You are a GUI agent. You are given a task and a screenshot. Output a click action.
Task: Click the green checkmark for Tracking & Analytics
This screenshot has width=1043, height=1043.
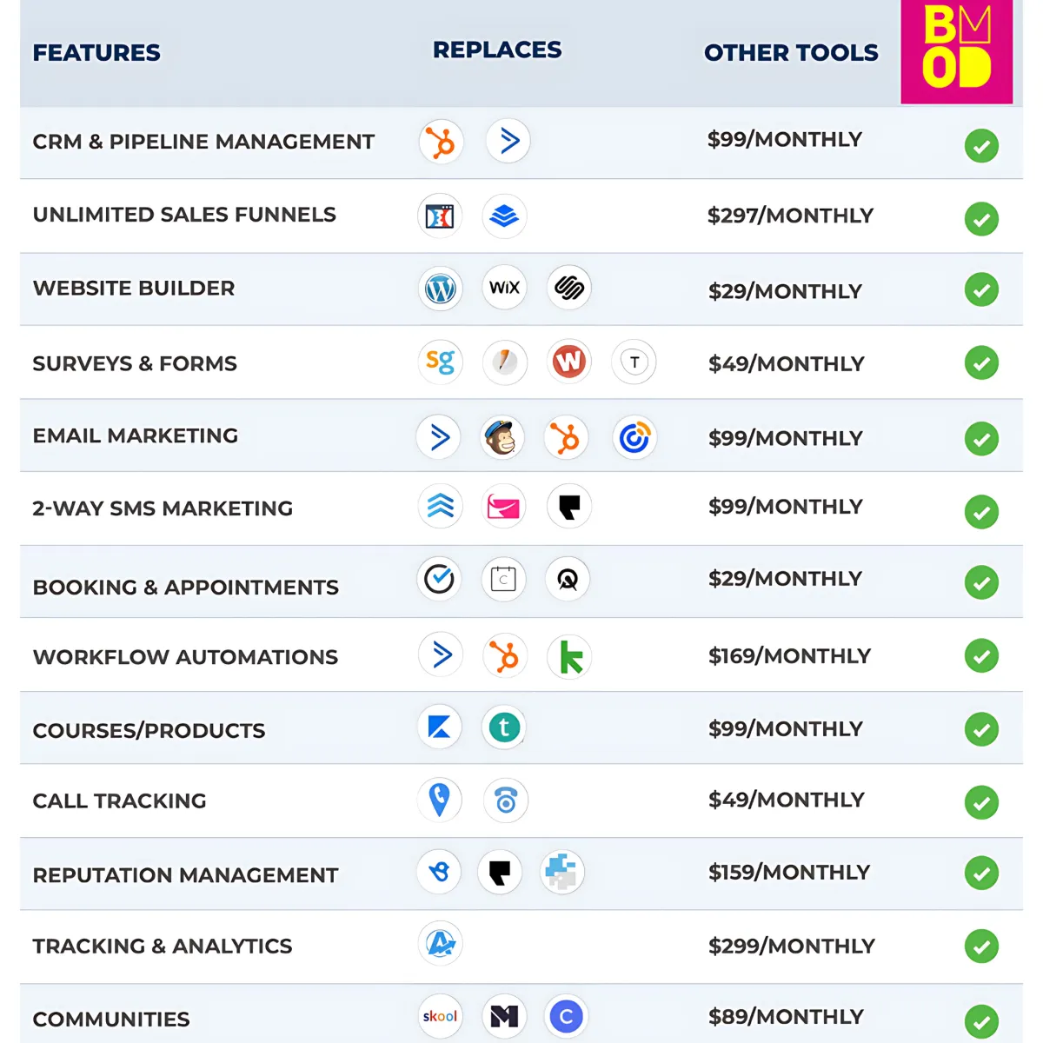click(x=981, y=947)
